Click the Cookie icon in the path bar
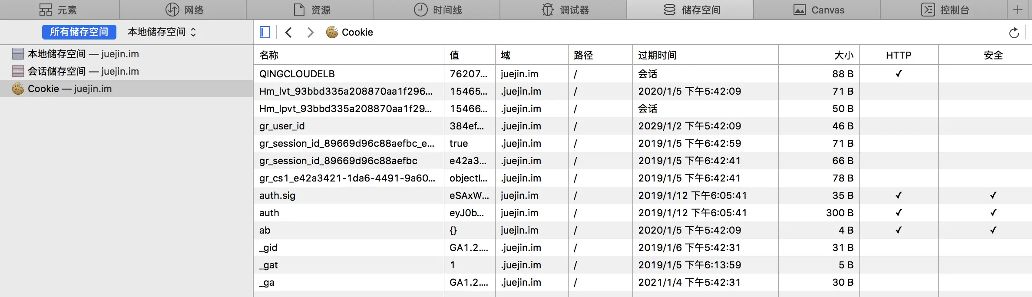 tap(332, 32)
